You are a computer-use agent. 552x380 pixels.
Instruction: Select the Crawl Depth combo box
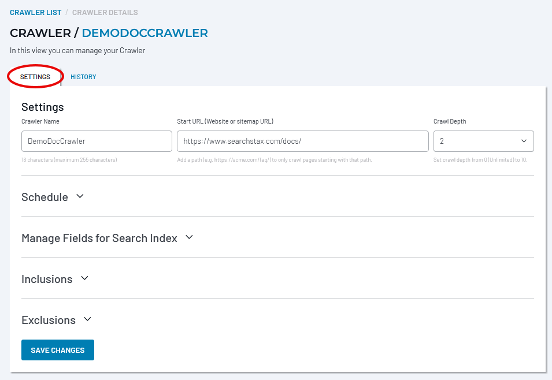click(x=483, y=141)
